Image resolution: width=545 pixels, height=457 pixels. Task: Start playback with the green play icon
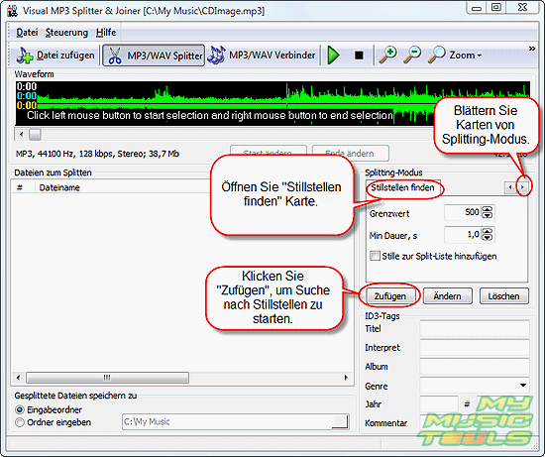point(333,56)
